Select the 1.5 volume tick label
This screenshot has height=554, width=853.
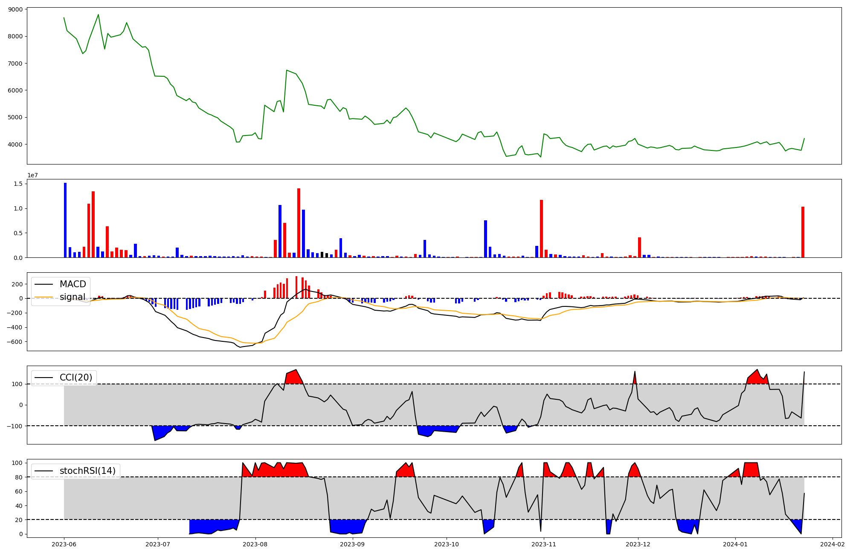click(x=18, y=183)
